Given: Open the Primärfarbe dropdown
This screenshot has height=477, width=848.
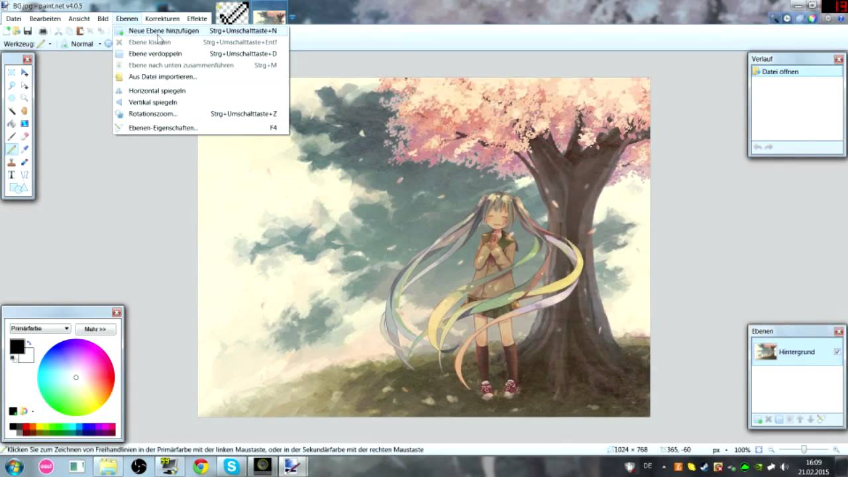Looking at the screenshot, I should tap(40, 329).
